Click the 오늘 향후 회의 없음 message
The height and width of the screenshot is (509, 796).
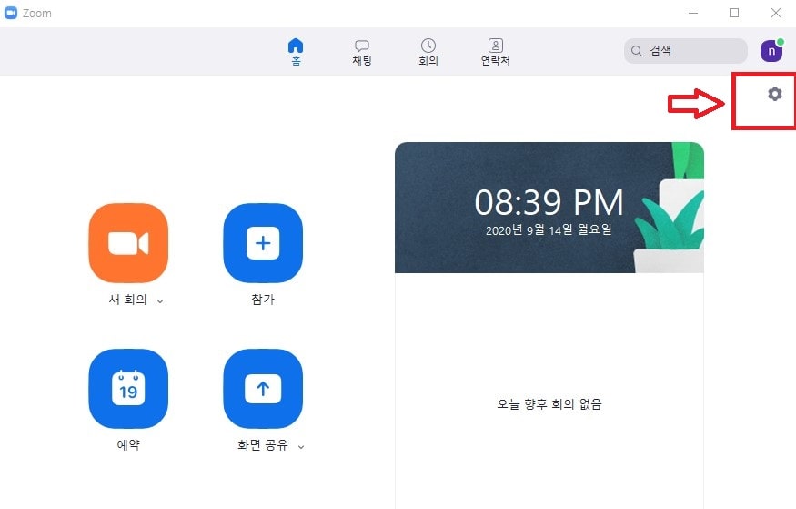[x=549, y=404]
